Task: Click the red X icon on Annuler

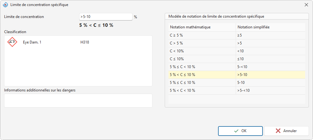Action: pyautogui.click(x=278, y=131)
